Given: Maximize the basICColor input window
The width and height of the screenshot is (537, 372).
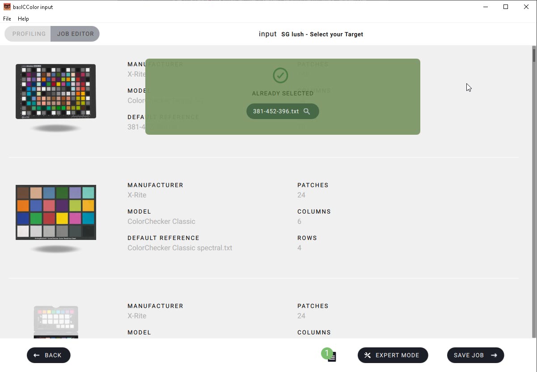Looking at the screenshot, I should pos(506,7).
